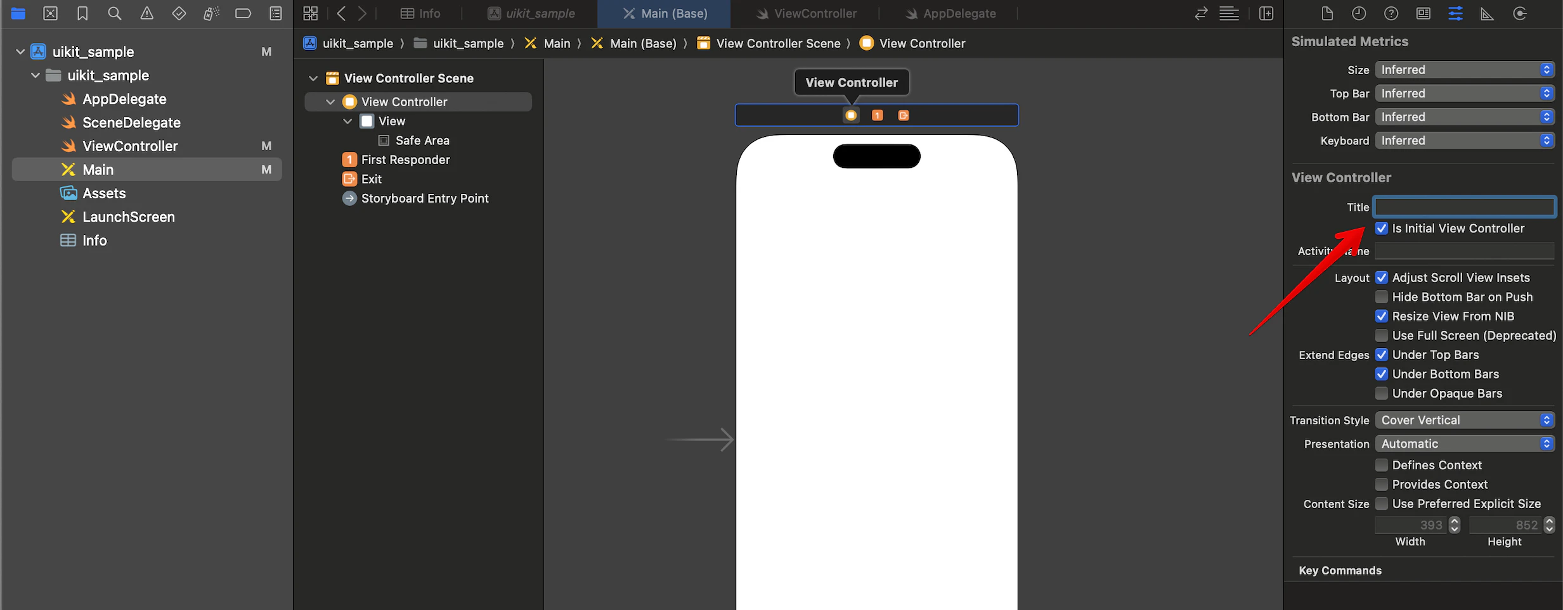Open the Issue navigator warning icon
Image resolution: width=1563 pixels, height=610 pixels.
point(146,13)
